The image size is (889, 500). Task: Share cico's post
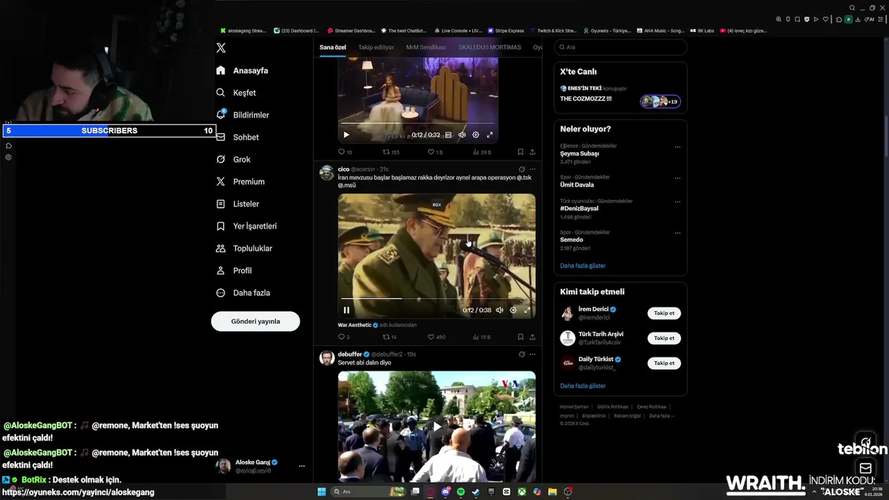click(533, 337)
